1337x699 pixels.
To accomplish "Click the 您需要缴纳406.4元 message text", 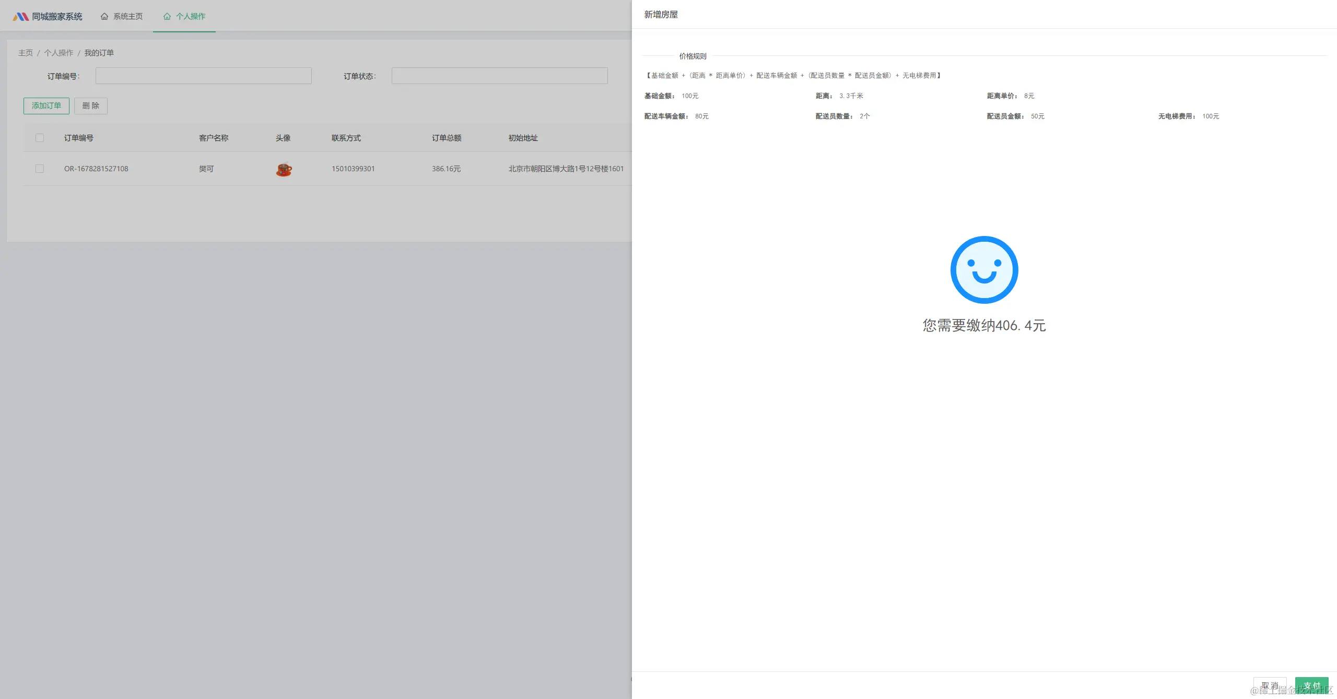I will 984,325.
